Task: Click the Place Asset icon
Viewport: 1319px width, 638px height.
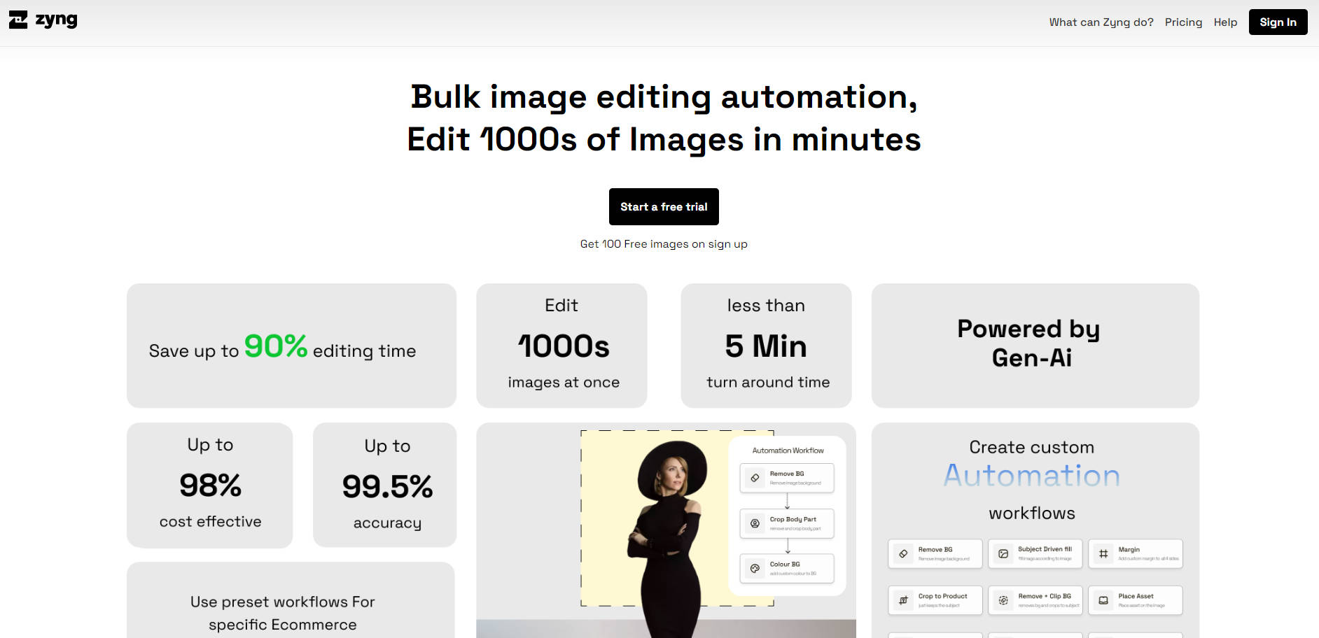Action: (x=1104, y=600)
